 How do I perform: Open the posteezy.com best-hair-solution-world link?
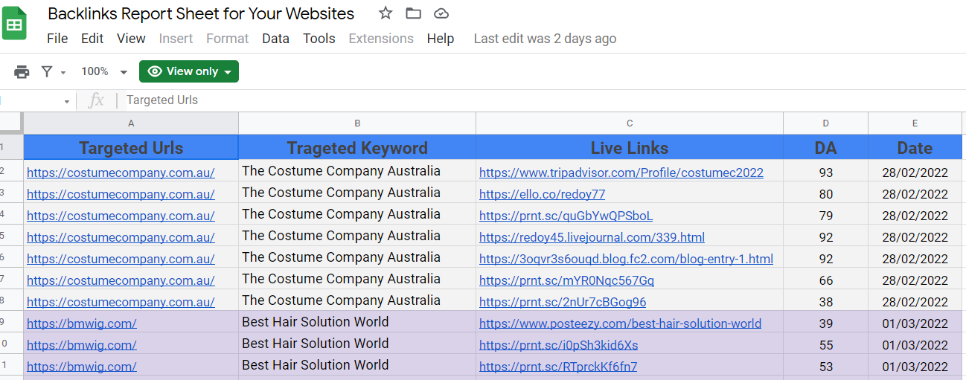coord(620,323)
